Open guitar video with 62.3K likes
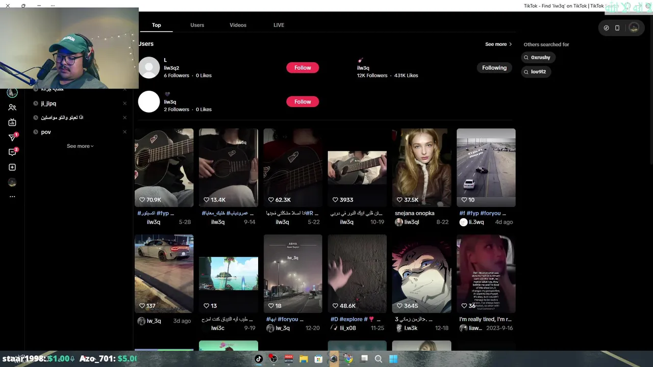 pyautogui.click(x=293, y=168)
